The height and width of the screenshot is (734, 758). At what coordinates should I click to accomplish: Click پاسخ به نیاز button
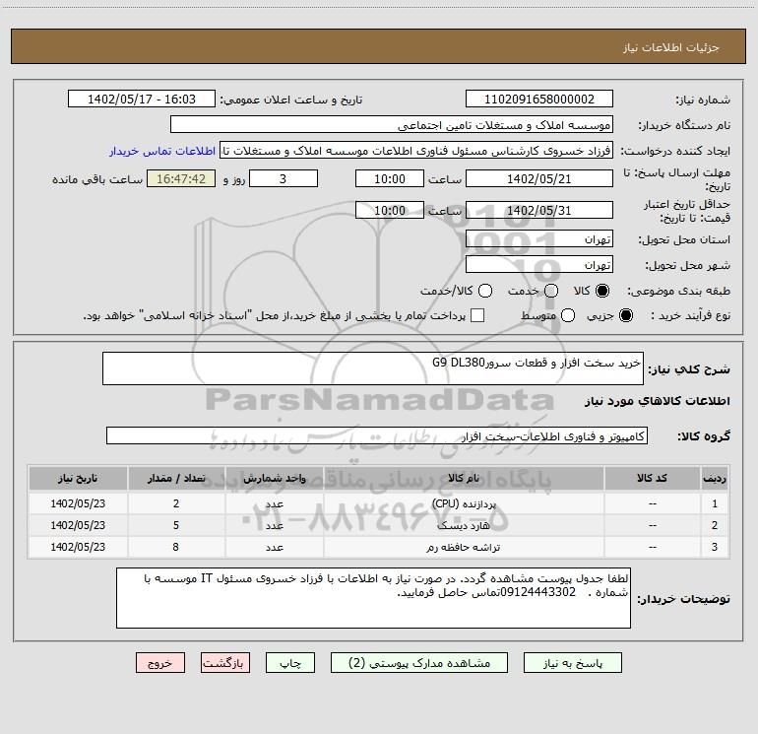[x=572, y=662]
